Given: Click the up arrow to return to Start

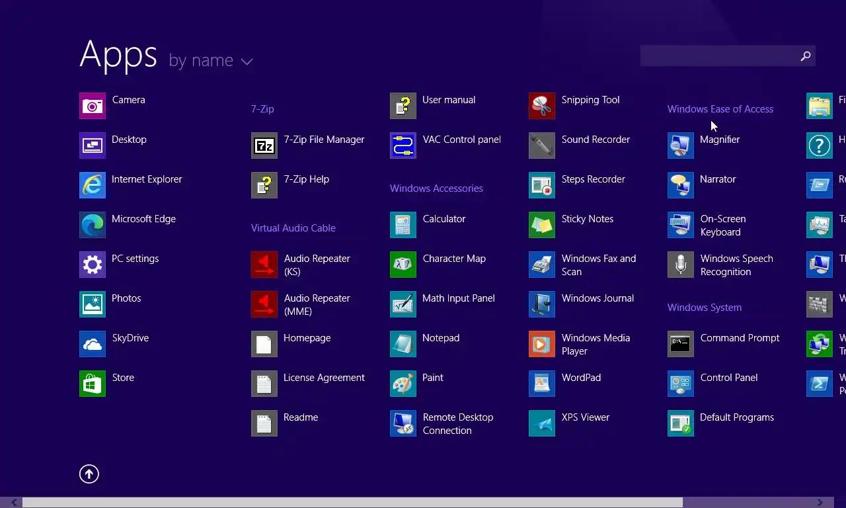Looking at the screenshot, I should coord(89,474).
